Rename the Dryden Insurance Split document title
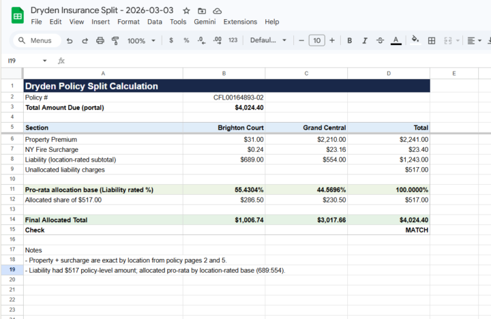Image resolution: width=491 pixels, height=319 pixels. tap(102, 10)
